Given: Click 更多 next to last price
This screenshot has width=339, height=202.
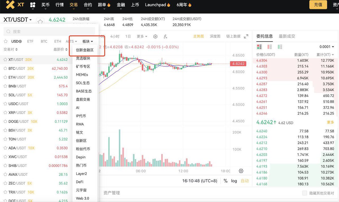Looking at the screenshot, I should [x=330, y=122].
